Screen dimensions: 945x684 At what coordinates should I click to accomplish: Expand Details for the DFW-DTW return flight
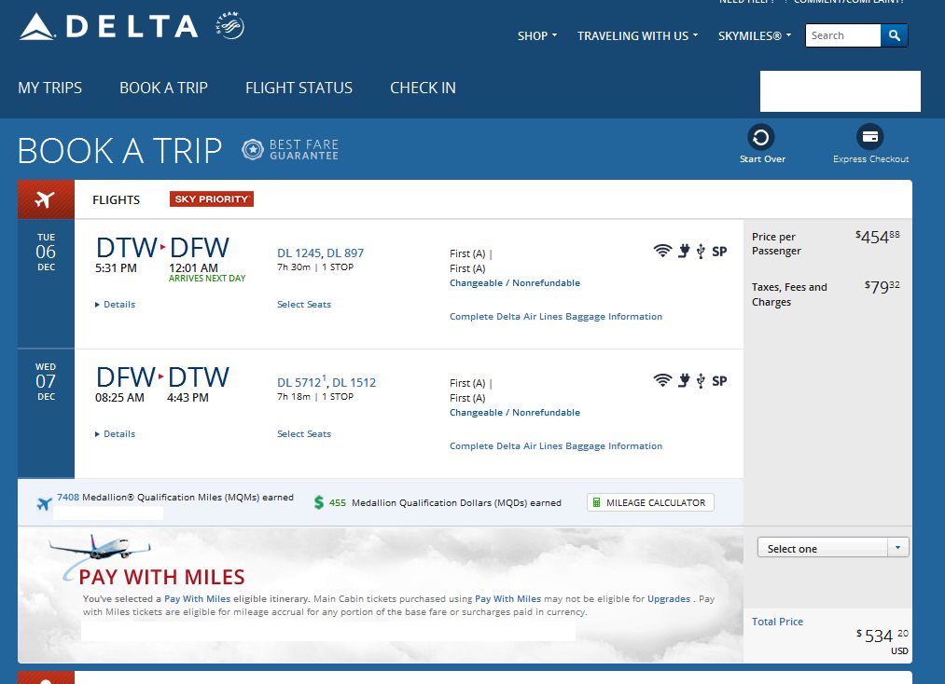(x=119, y=433)
